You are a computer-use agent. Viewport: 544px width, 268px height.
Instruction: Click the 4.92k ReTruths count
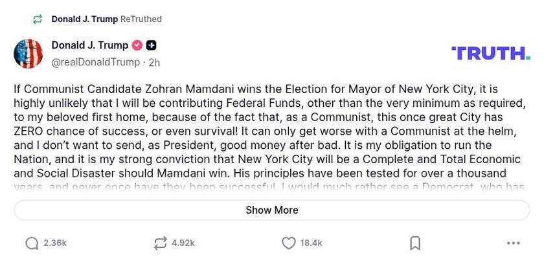pos(183,243)
